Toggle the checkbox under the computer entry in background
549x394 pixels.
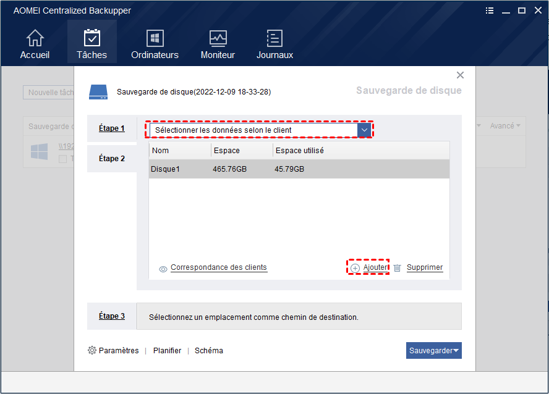click(62, 159)
